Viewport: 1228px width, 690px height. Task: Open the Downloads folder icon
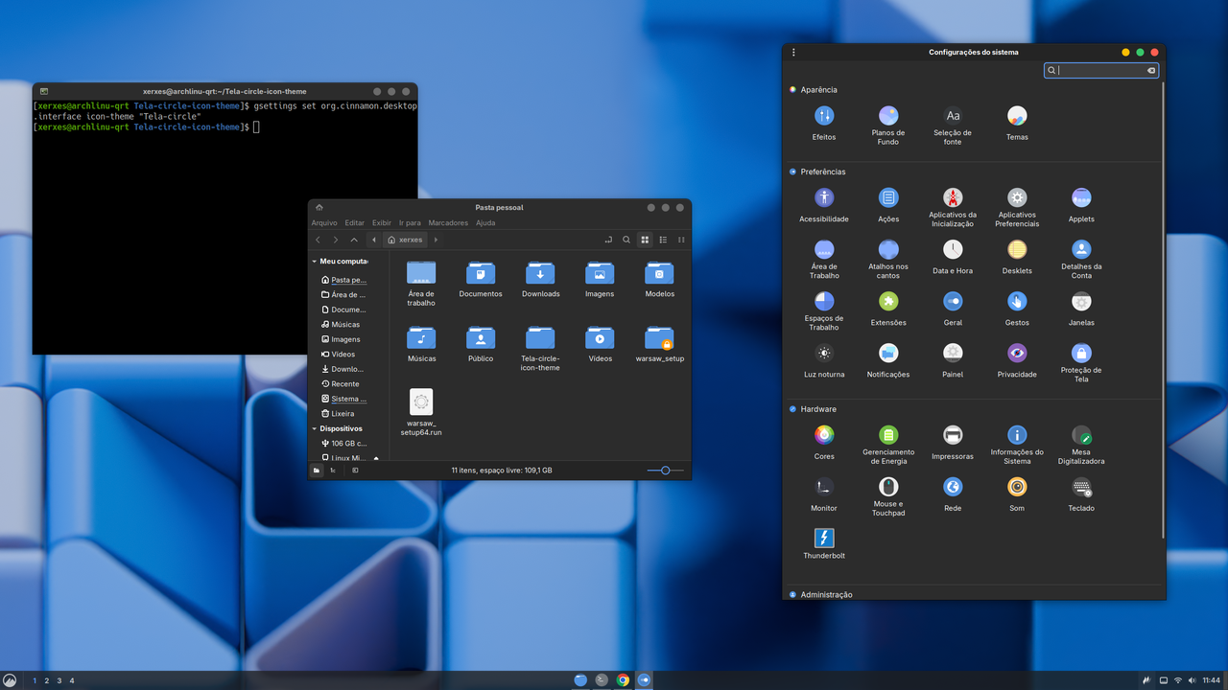(540, 274)
